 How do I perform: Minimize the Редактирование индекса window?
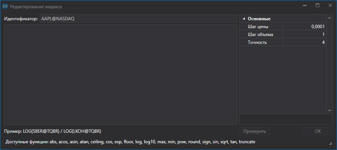[x=304, y=6]
